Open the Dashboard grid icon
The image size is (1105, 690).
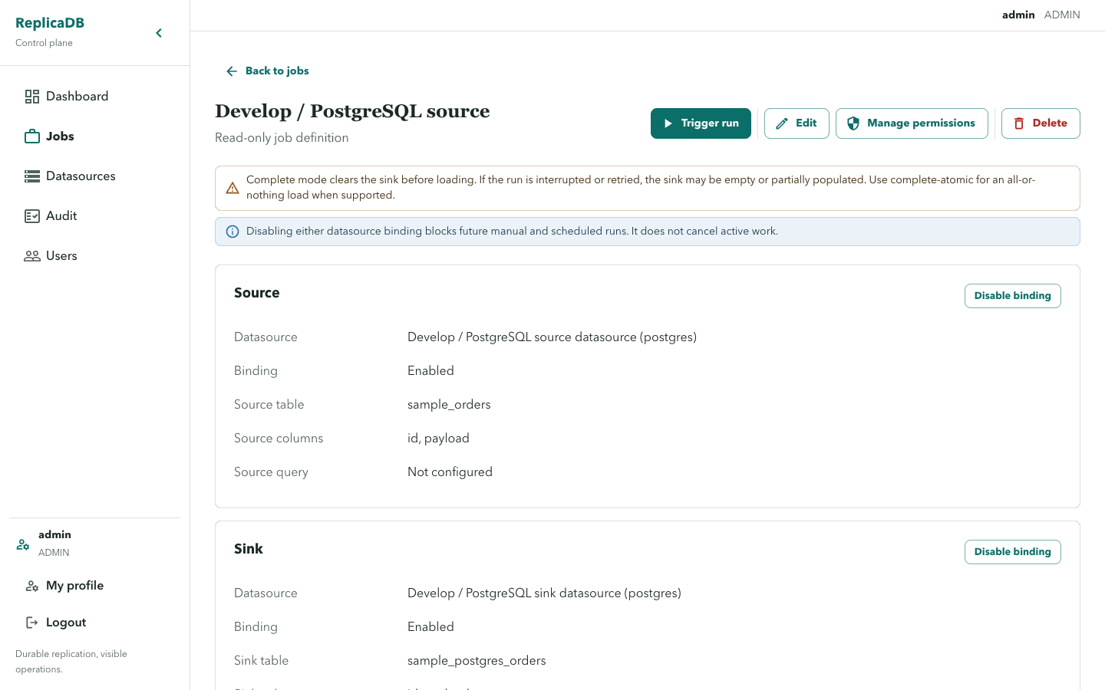click(x=32, y=97)
